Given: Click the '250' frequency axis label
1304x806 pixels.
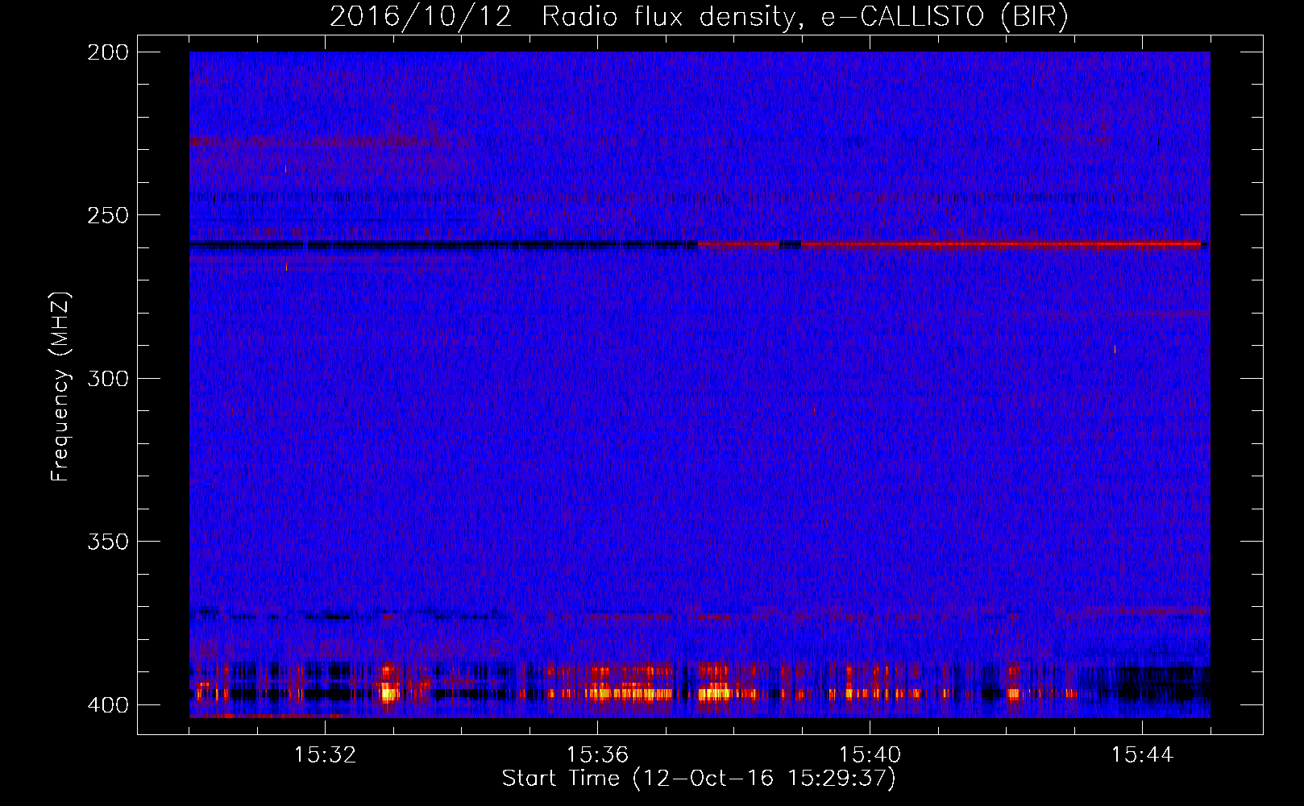Looking at the screenshot, I should click(107, 215).
